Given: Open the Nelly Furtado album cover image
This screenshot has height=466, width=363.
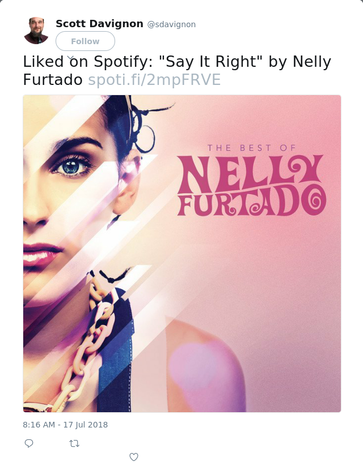Looking at the screenshot, I should pos(182,254).
